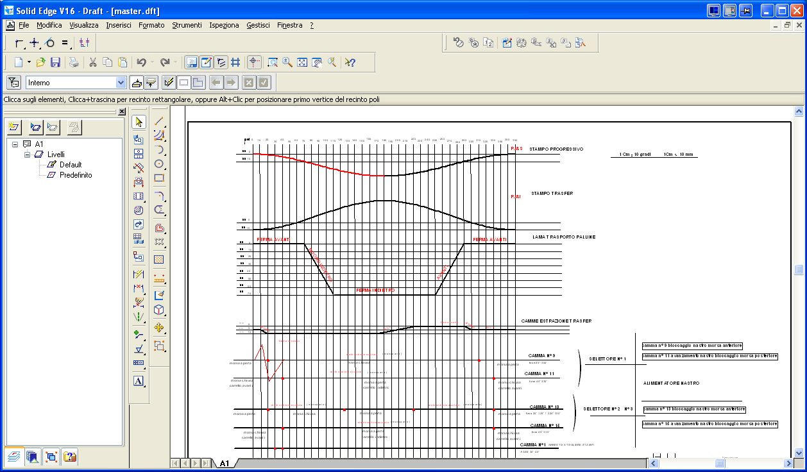The image size is (807, 472).
Task: Pick the Line drawing tool
Action: click(x=159, y=121)
